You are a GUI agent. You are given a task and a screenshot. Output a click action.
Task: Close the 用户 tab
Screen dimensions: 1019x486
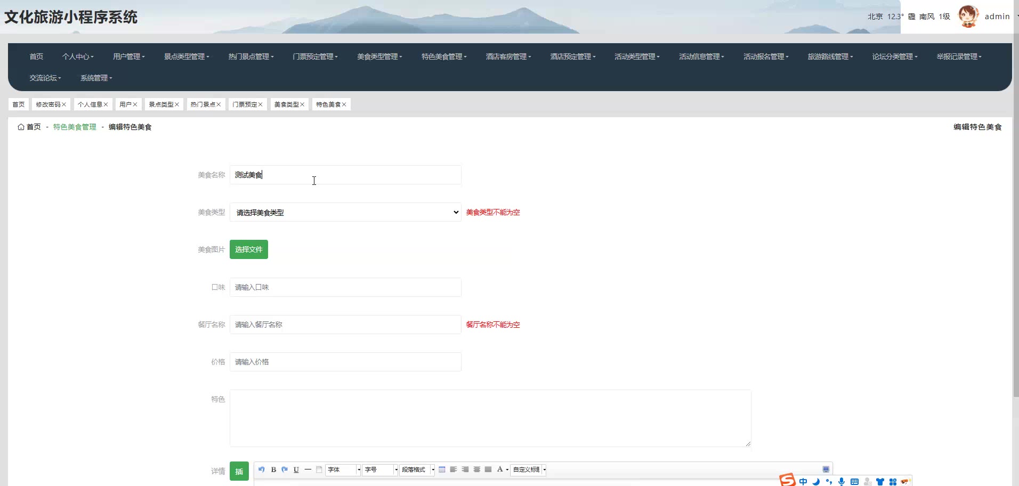pyautogui.click(x=135, y=104)
